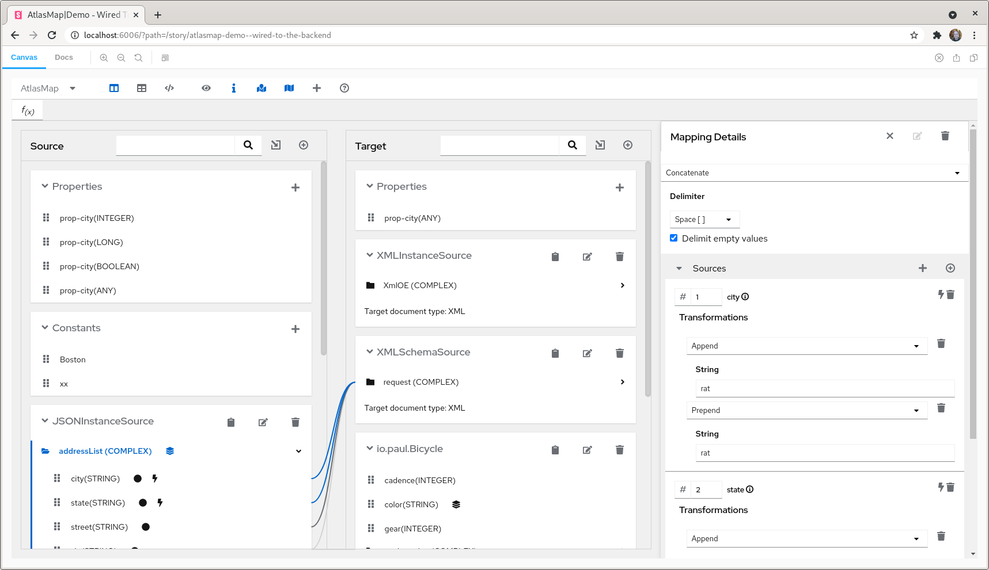The width and height of the screenshot is (989, 570).
Task: Show mapping preview with the eye icon
Action: 206,88
